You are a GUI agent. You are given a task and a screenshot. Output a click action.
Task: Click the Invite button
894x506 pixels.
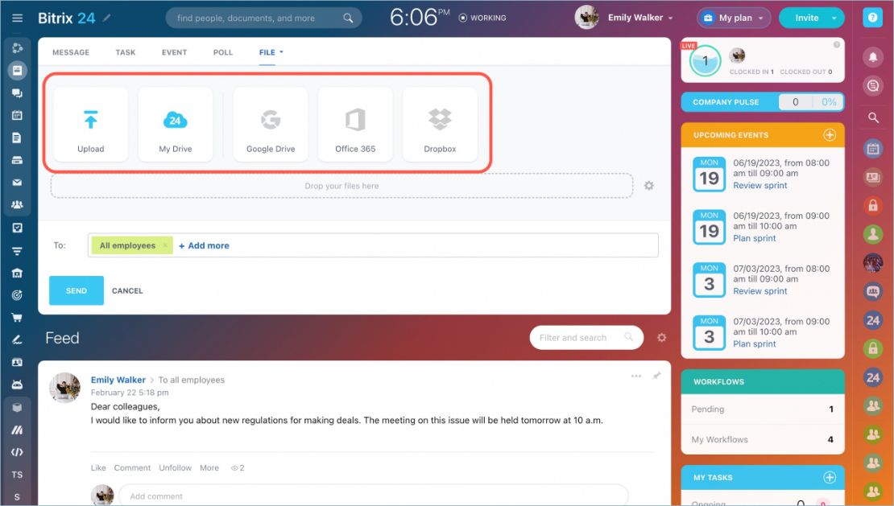[807, 18]
